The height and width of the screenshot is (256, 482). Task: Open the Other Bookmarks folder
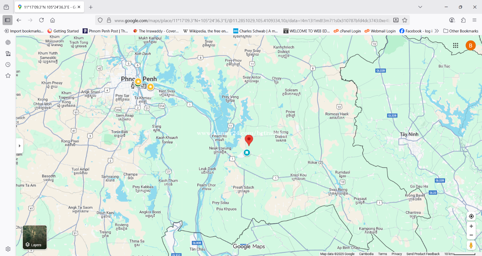[x=461, y=31]
